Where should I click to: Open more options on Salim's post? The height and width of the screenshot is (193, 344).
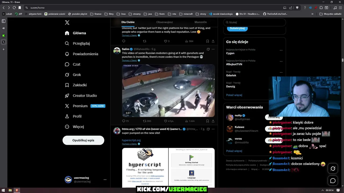click(213, 49)
